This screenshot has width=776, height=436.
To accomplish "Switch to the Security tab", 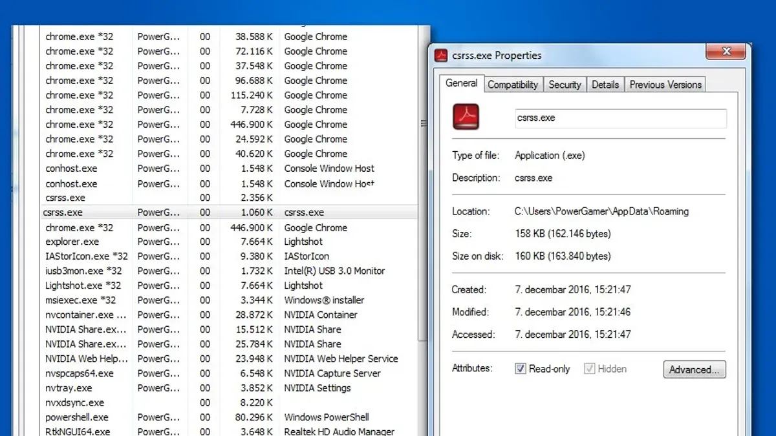I will click(565, 85).
